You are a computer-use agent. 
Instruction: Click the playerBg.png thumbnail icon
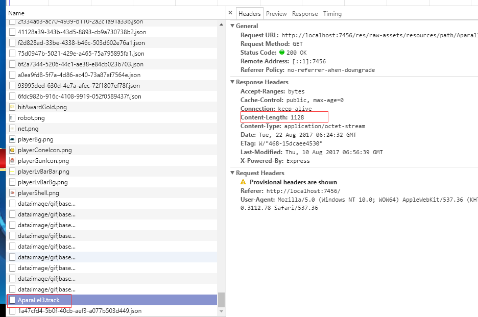(x=13, y=139)
